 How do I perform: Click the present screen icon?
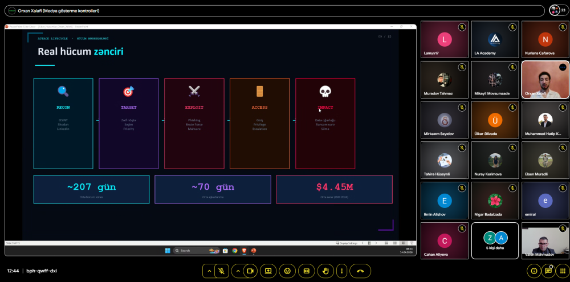268,271
